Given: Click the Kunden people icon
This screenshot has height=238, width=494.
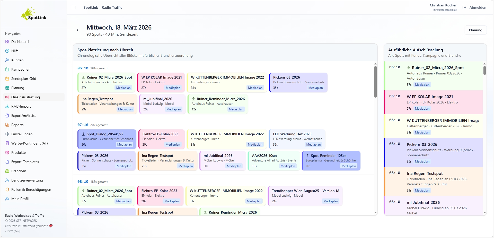Looking at the screenshot, I should pyautogui.click(x=7, y=60).
